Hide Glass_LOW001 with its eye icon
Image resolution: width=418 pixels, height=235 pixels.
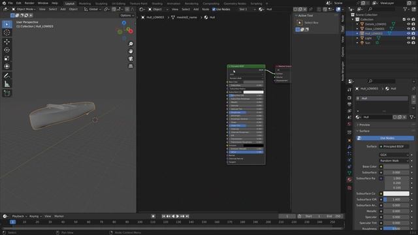pos(408,29)
